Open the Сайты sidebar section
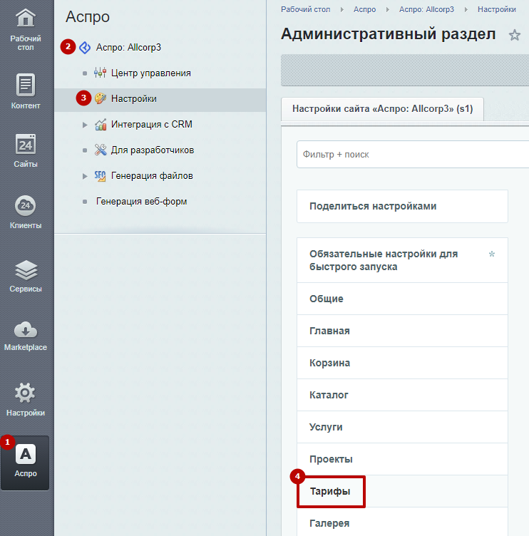Image resolution: width=529 pixels, height=536 pixels. (25, 151)
